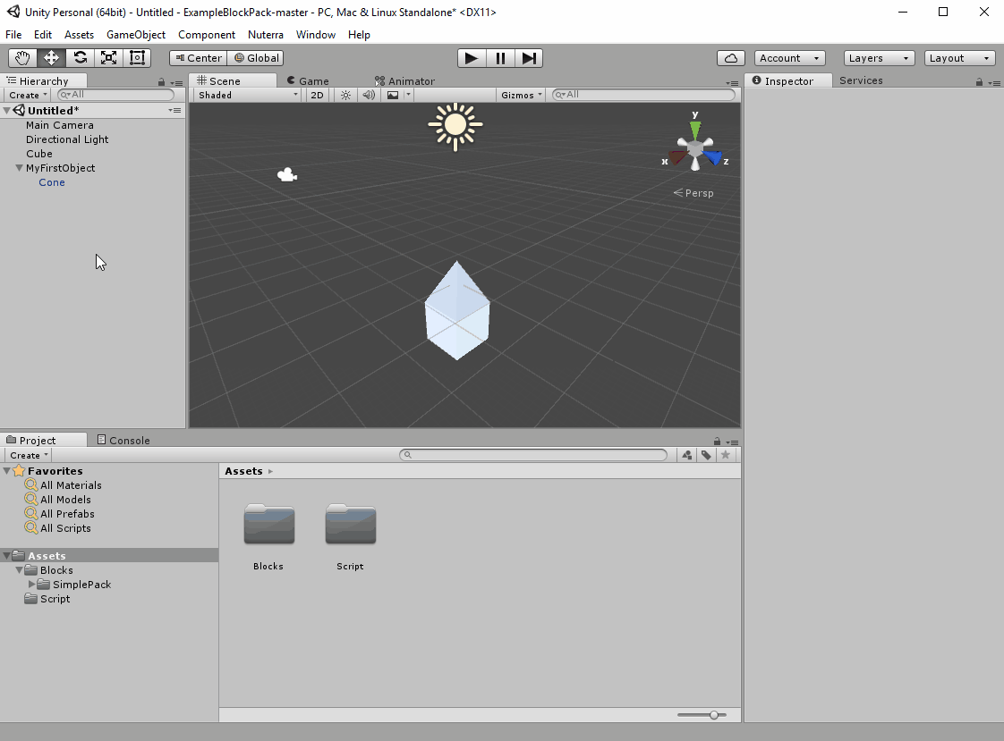
Task: Toggle Global handle rotation
Action: pos(257,58)
